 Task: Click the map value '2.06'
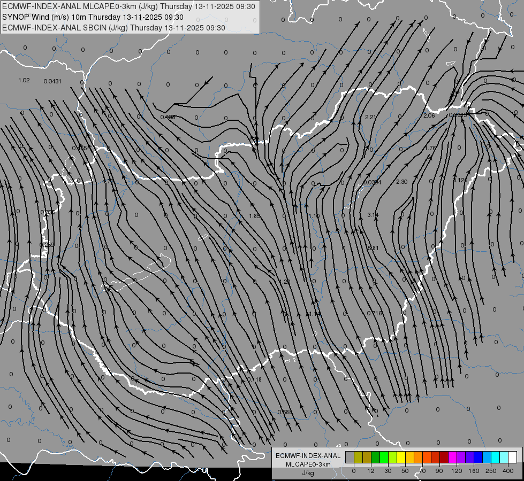[x=429, y=115]
